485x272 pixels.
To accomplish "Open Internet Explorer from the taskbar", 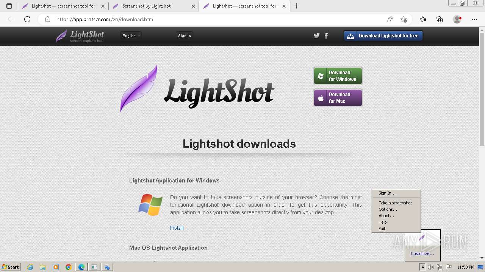I will pos(30,267).
